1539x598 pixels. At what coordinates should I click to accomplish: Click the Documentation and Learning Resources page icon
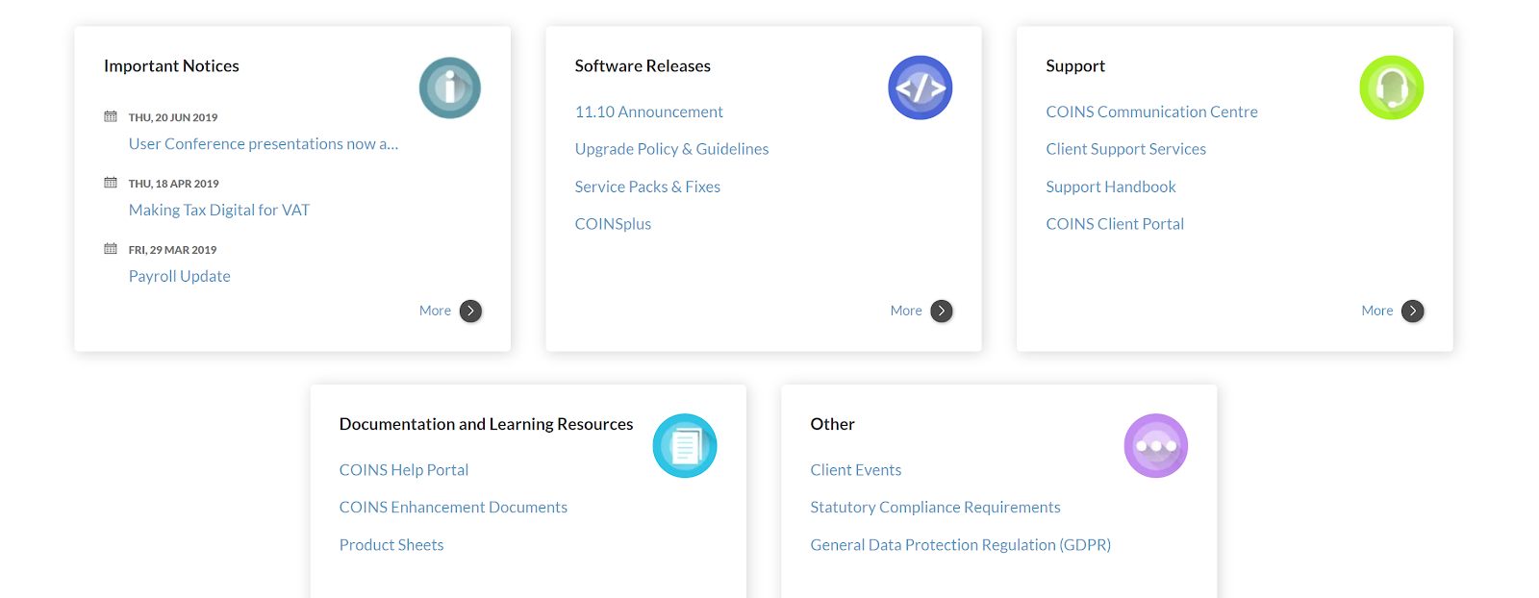click(x=685, y=446)
